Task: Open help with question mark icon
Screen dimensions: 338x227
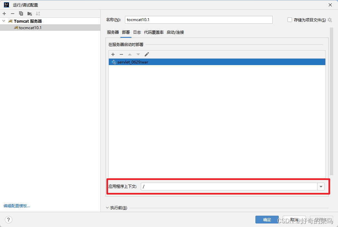Action: pos(8,219)
